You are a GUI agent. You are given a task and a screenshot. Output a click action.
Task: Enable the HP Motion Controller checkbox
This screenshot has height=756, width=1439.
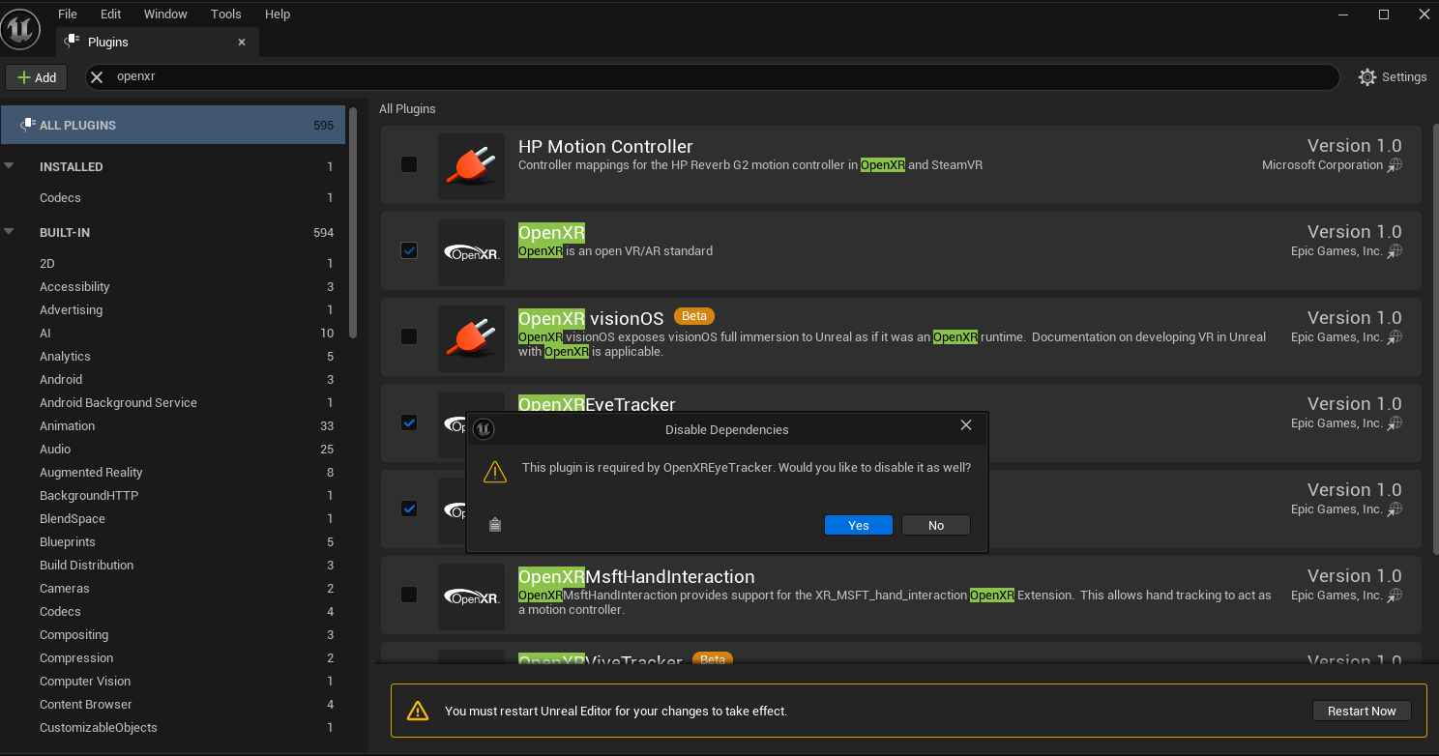[409, 164]
